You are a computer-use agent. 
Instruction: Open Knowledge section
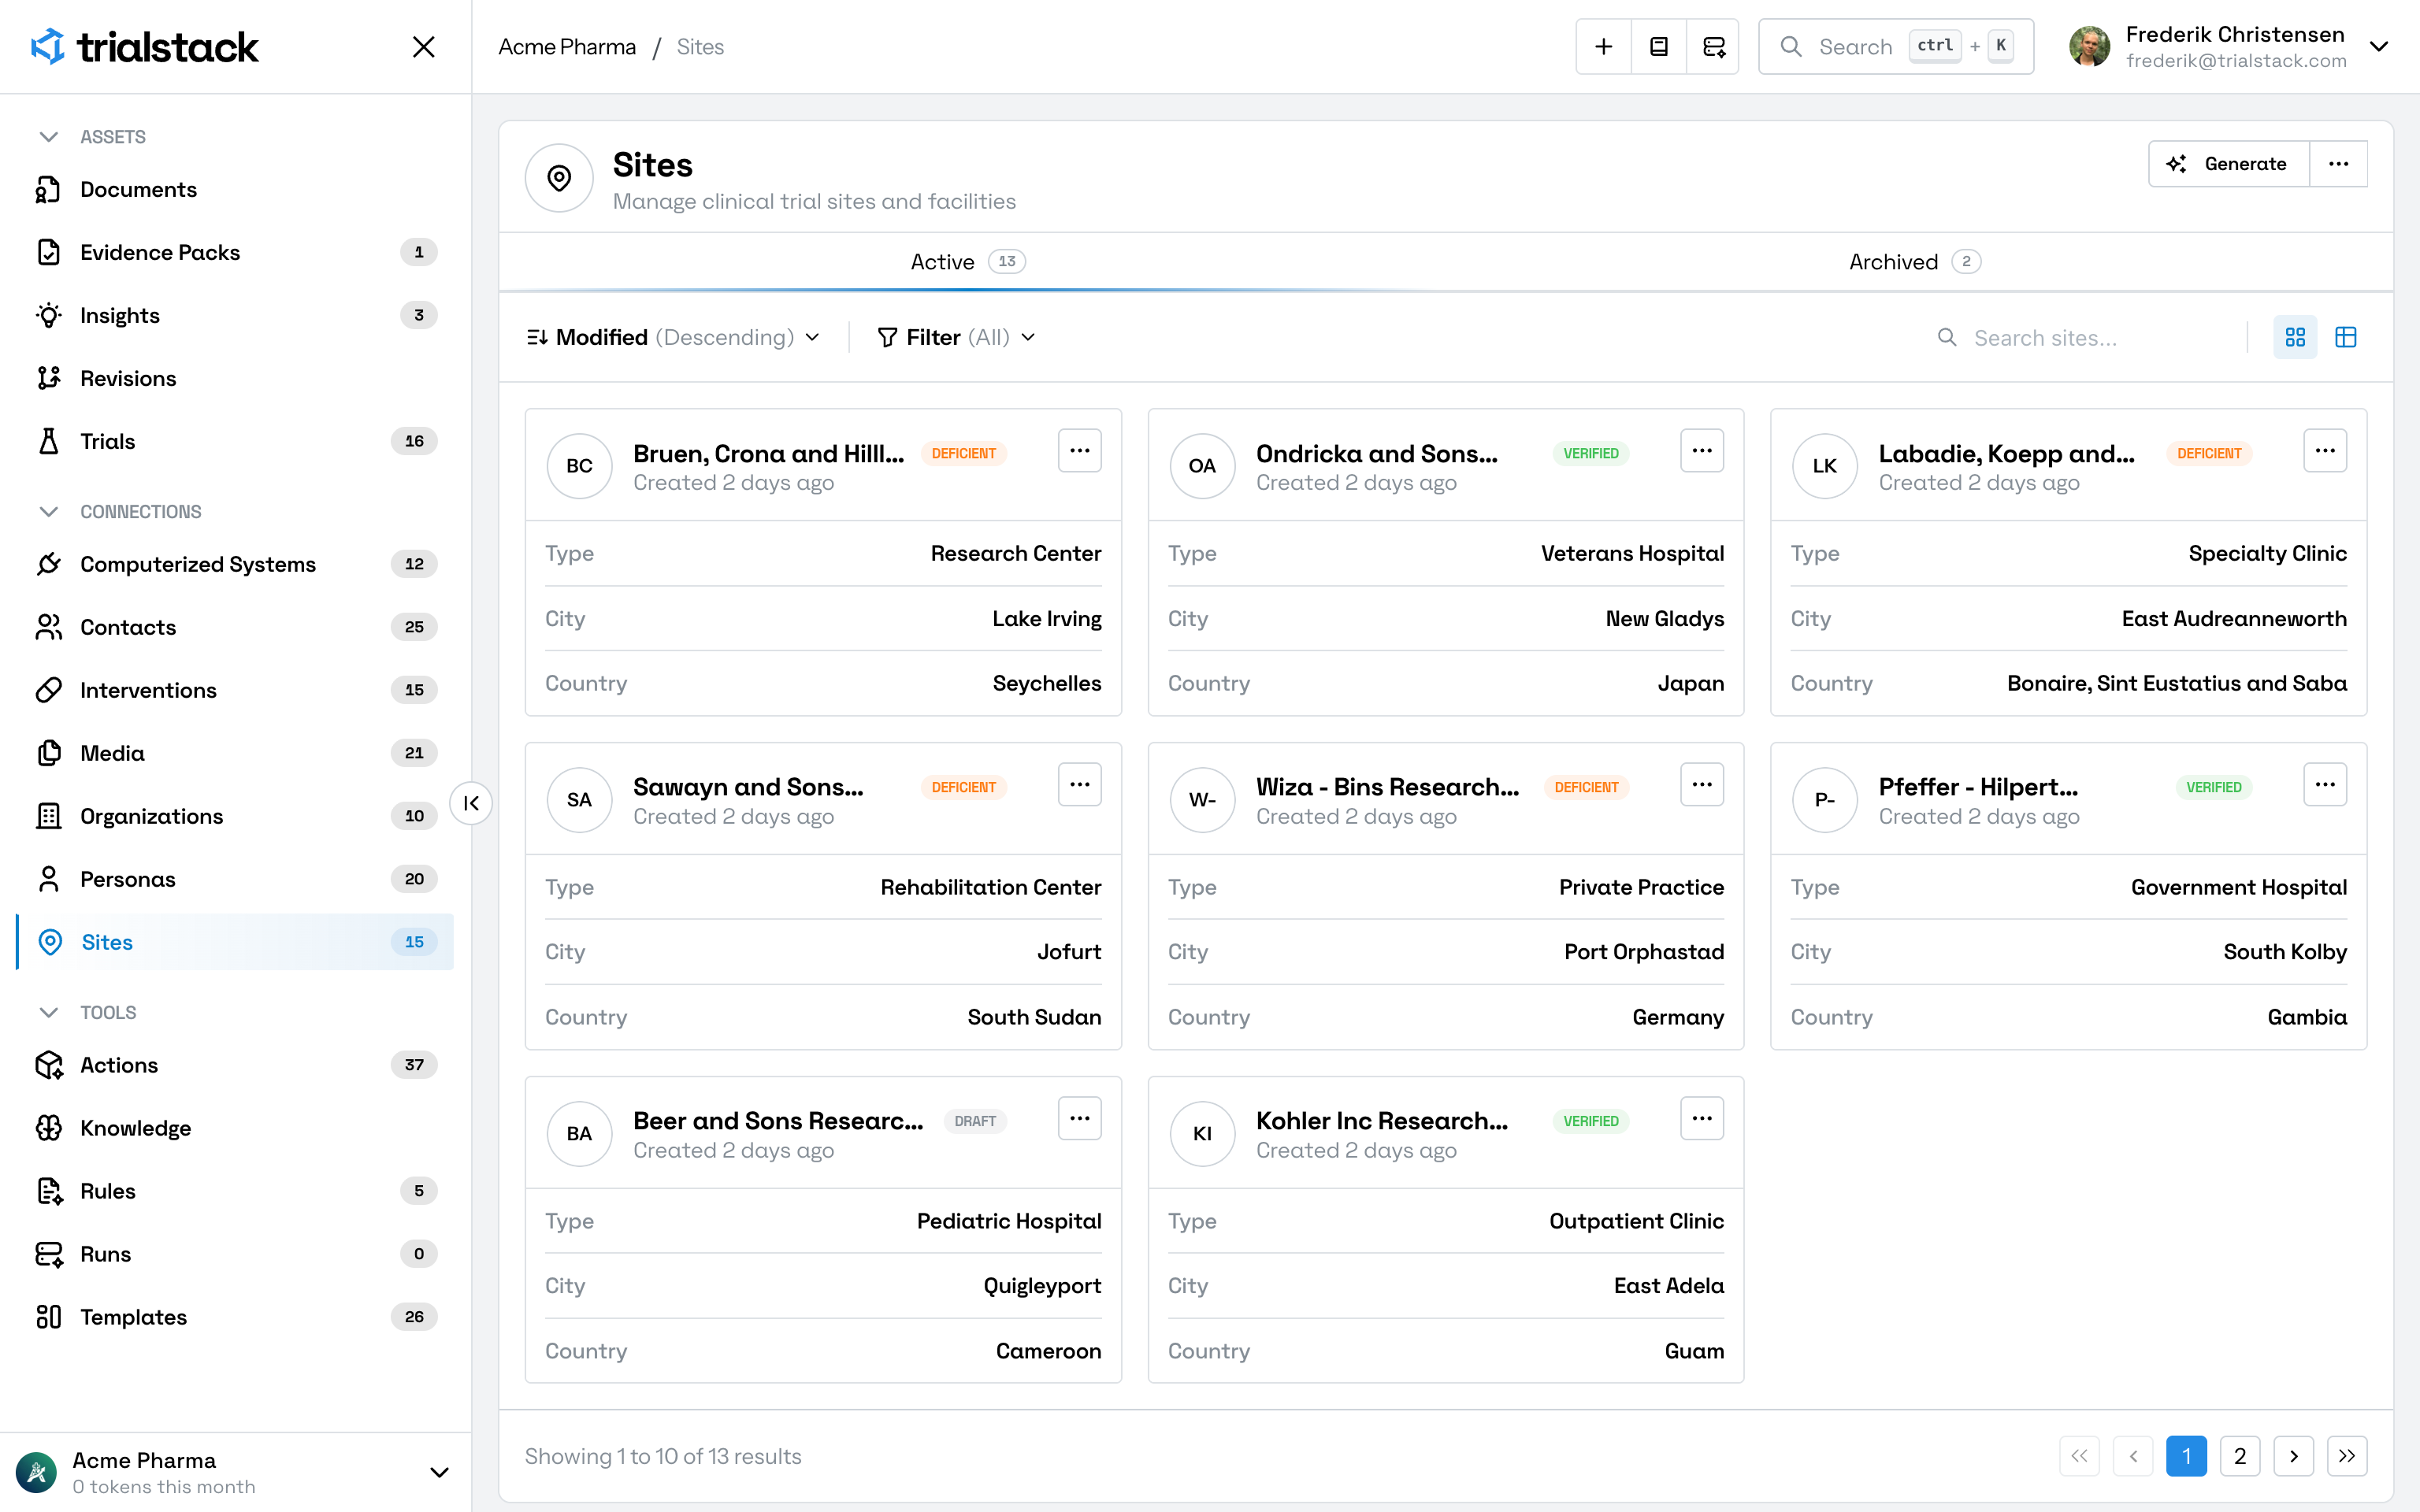(x=235, y=1128)
